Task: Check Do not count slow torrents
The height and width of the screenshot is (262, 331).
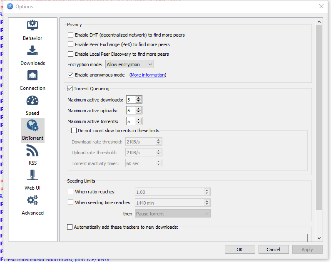Action: pos(74,131)
